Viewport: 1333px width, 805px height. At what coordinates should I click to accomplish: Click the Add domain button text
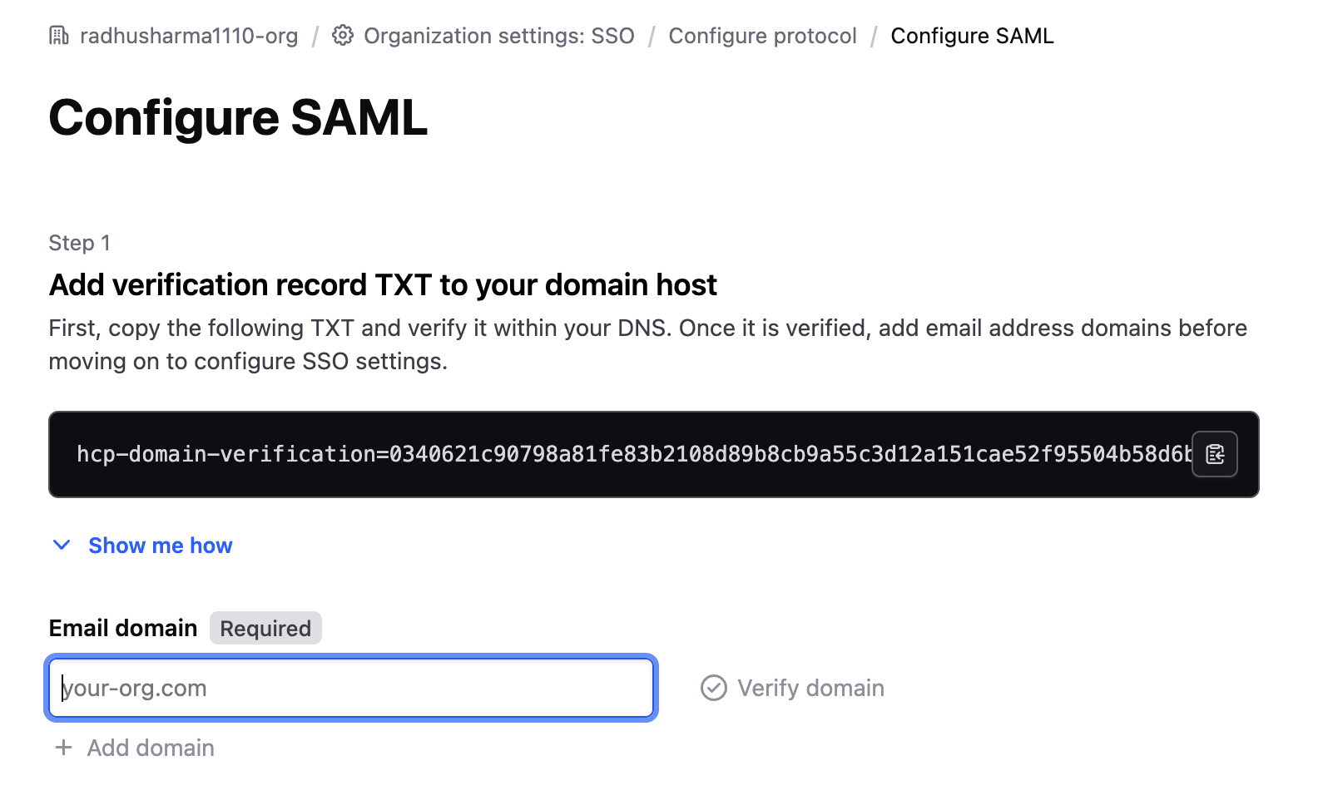pyautogui.click(x=151, y=748)
